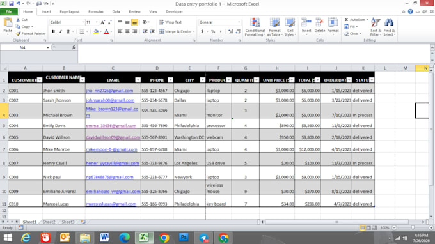Apply the yellow fill color bucket
Image resolution: width=435 pixels, height=244 pixels.
(x=96, y=31)
